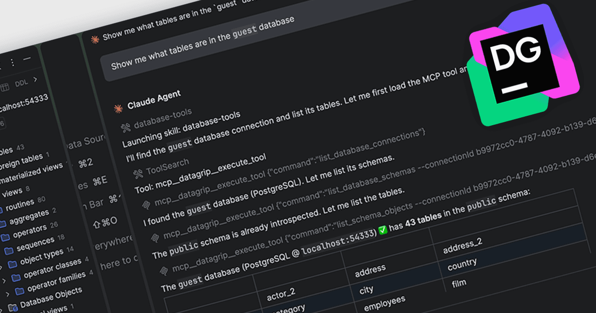Select the Database Objects tree row
The width and height of the screenshot is (596, 313).
[45, 298]
